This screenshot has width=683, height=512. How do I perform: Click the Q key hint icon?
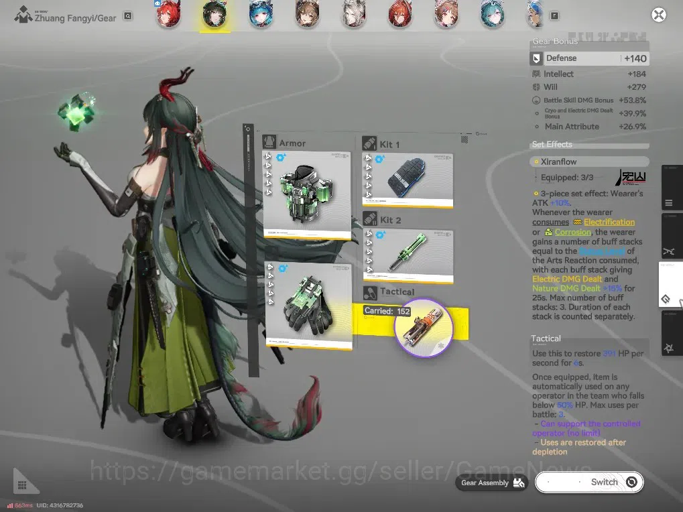[x=127, y=16]
